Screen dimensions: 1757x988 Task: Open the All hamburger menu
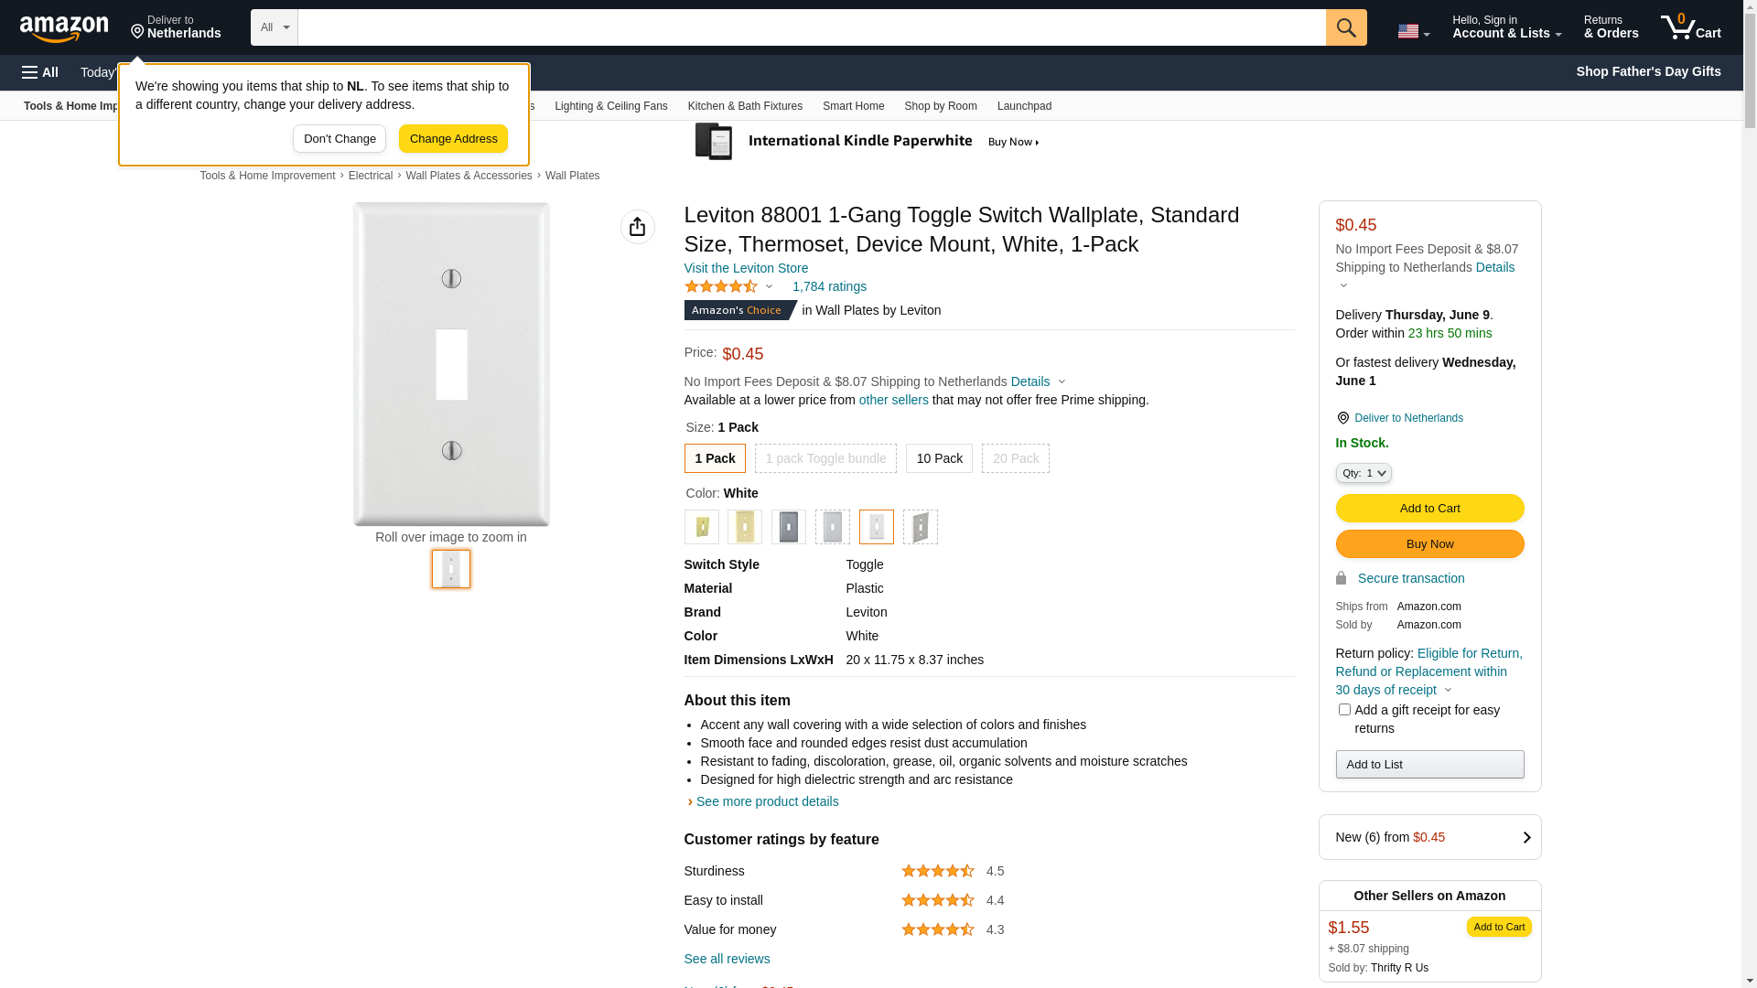tap(40, 72)
